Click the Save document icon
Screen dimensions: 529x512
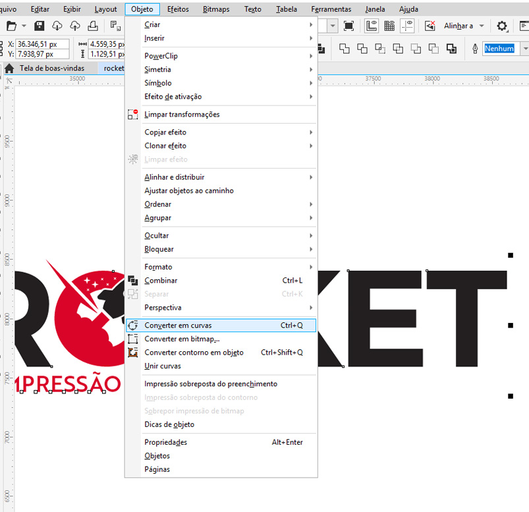pyautogui.click(x=40, y=26)
